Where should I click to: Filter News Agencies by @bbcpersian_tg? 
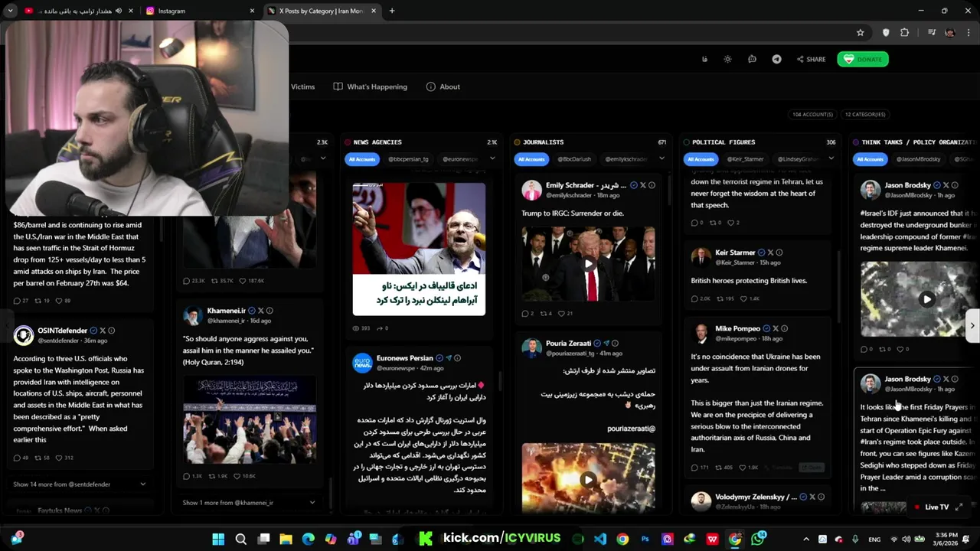(x=408, y=159)
